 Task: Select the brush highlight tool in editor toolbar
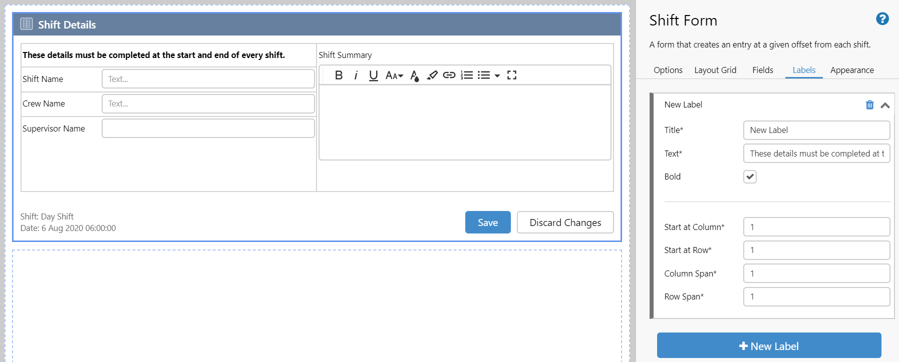tap(432, 75)
